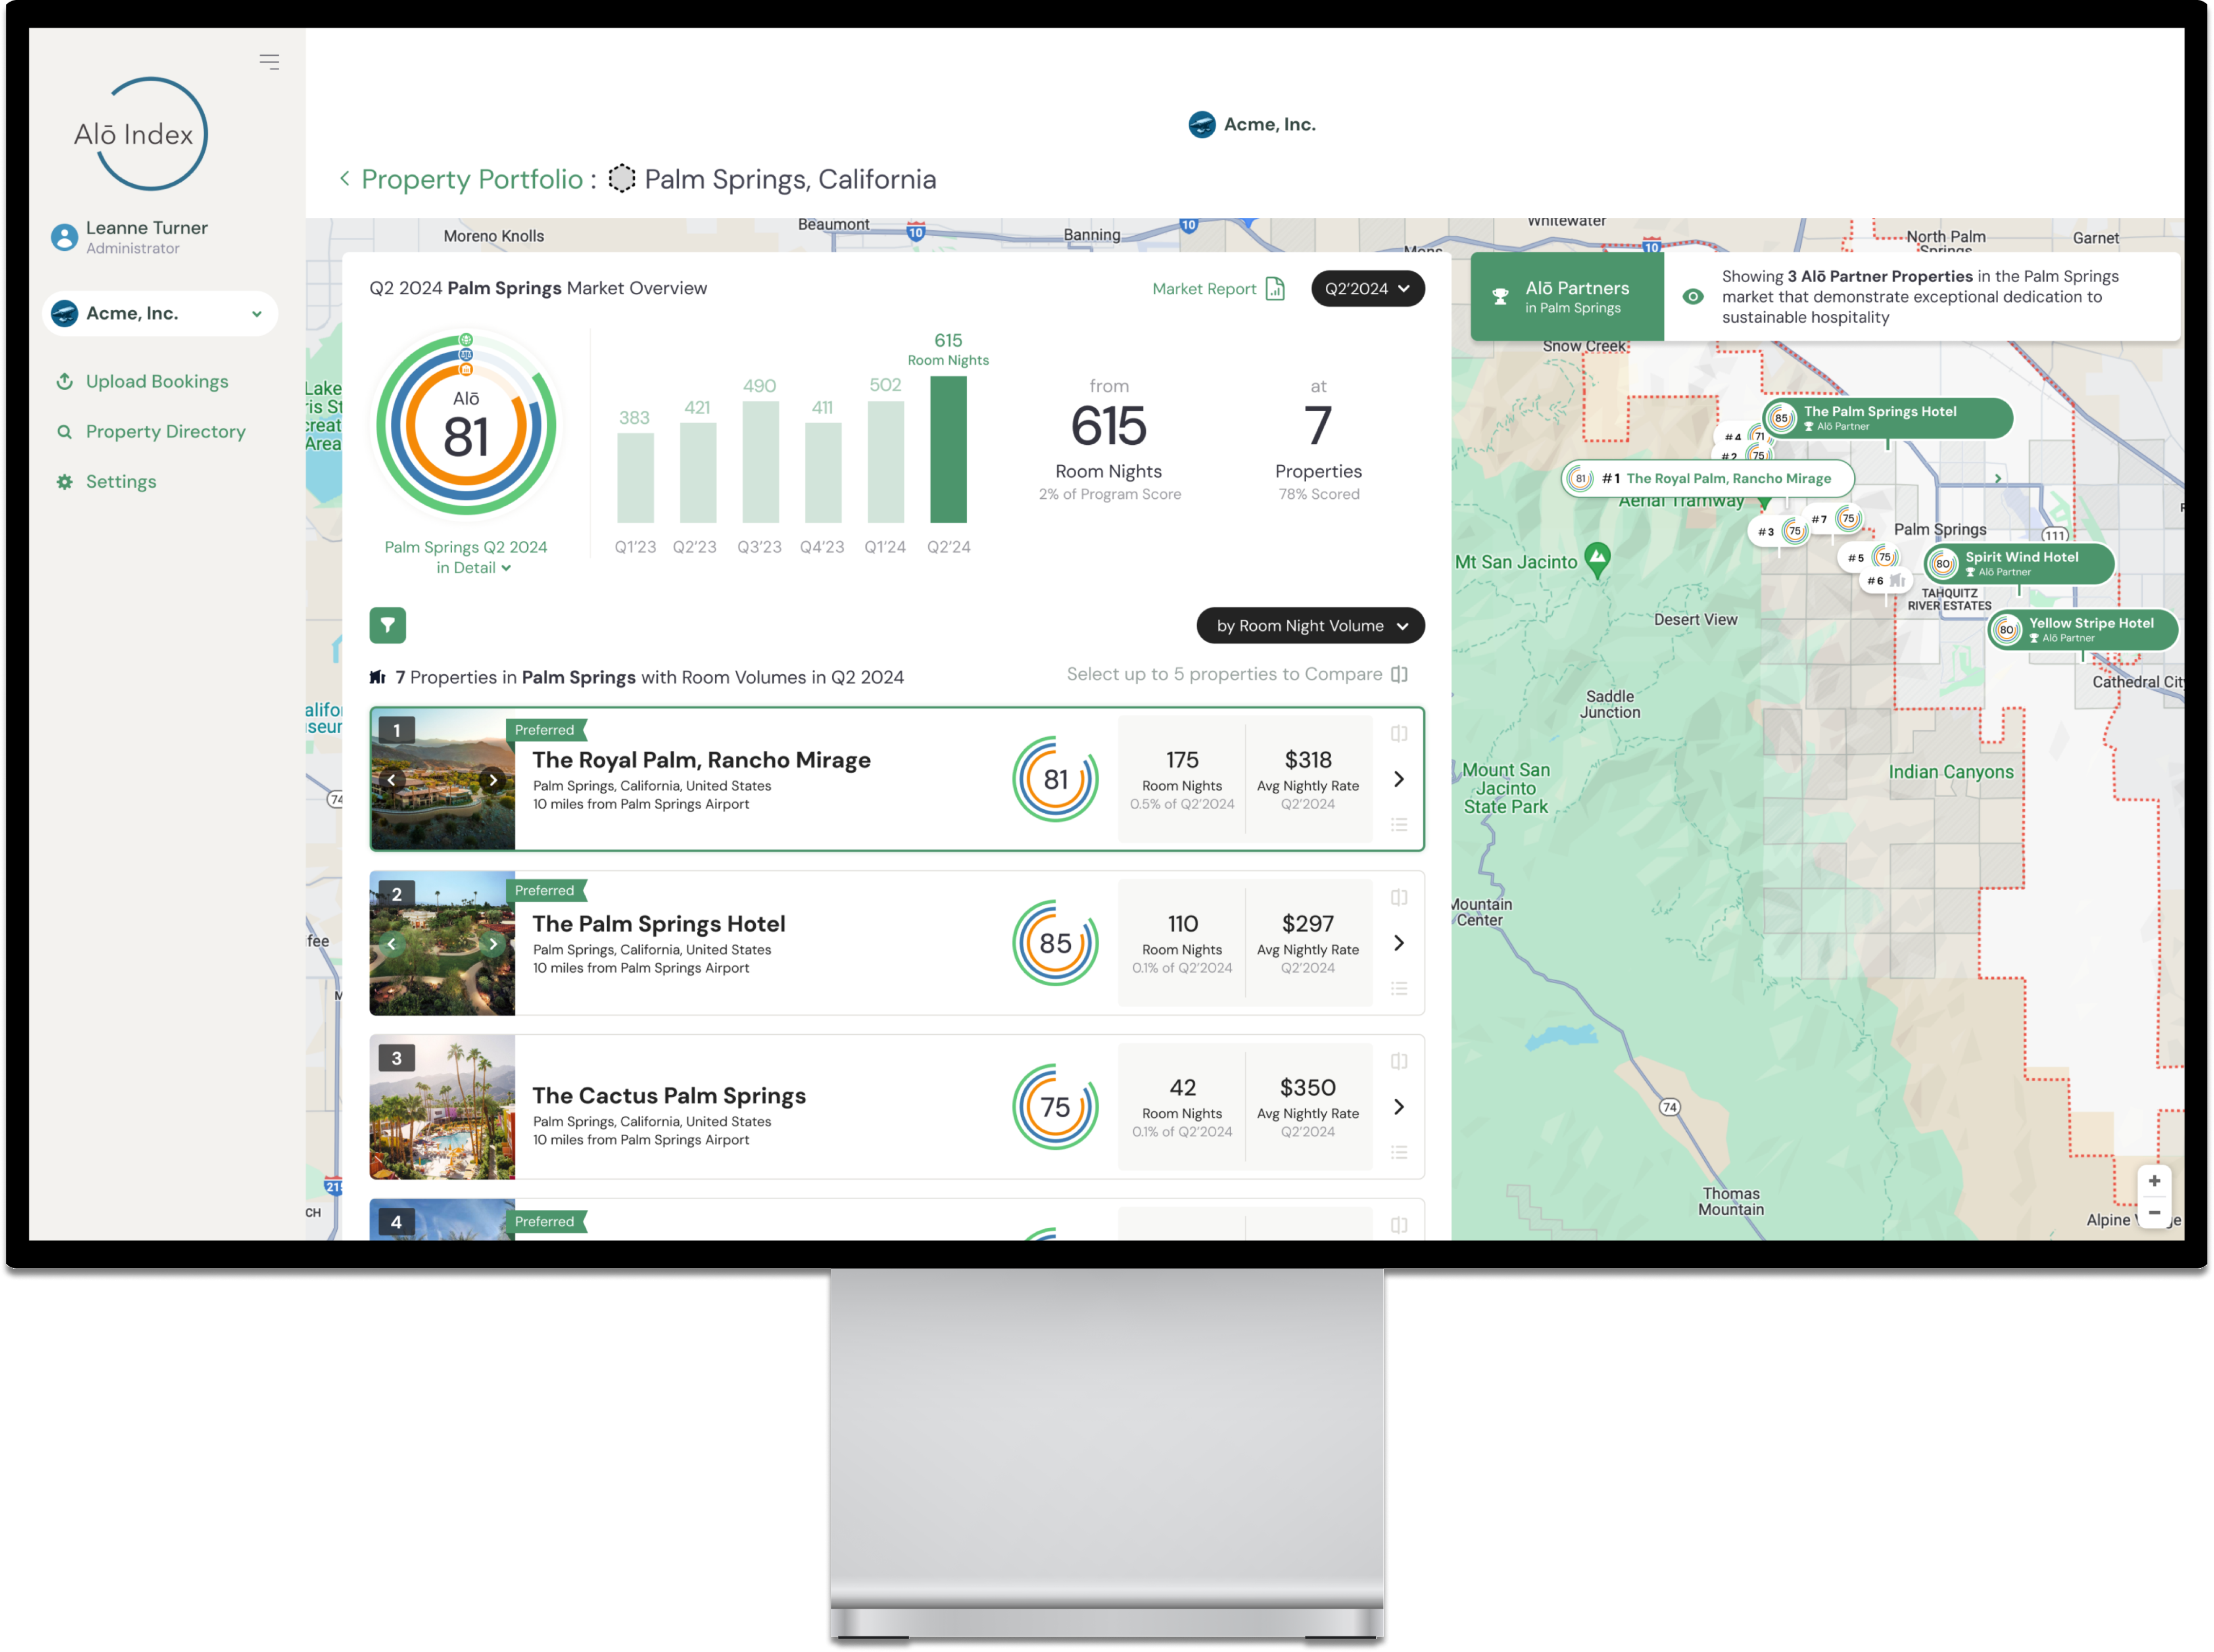Image resolution: width=2214 pixels, height=1652 pixels.
Task: Click the Acme, Inc. logo in header
Action: [x=1202, y=124]
